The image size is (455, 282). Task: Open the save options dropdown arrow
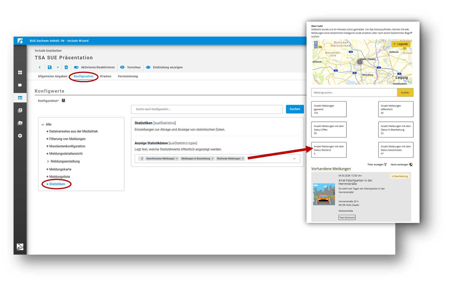click(58, 67)
